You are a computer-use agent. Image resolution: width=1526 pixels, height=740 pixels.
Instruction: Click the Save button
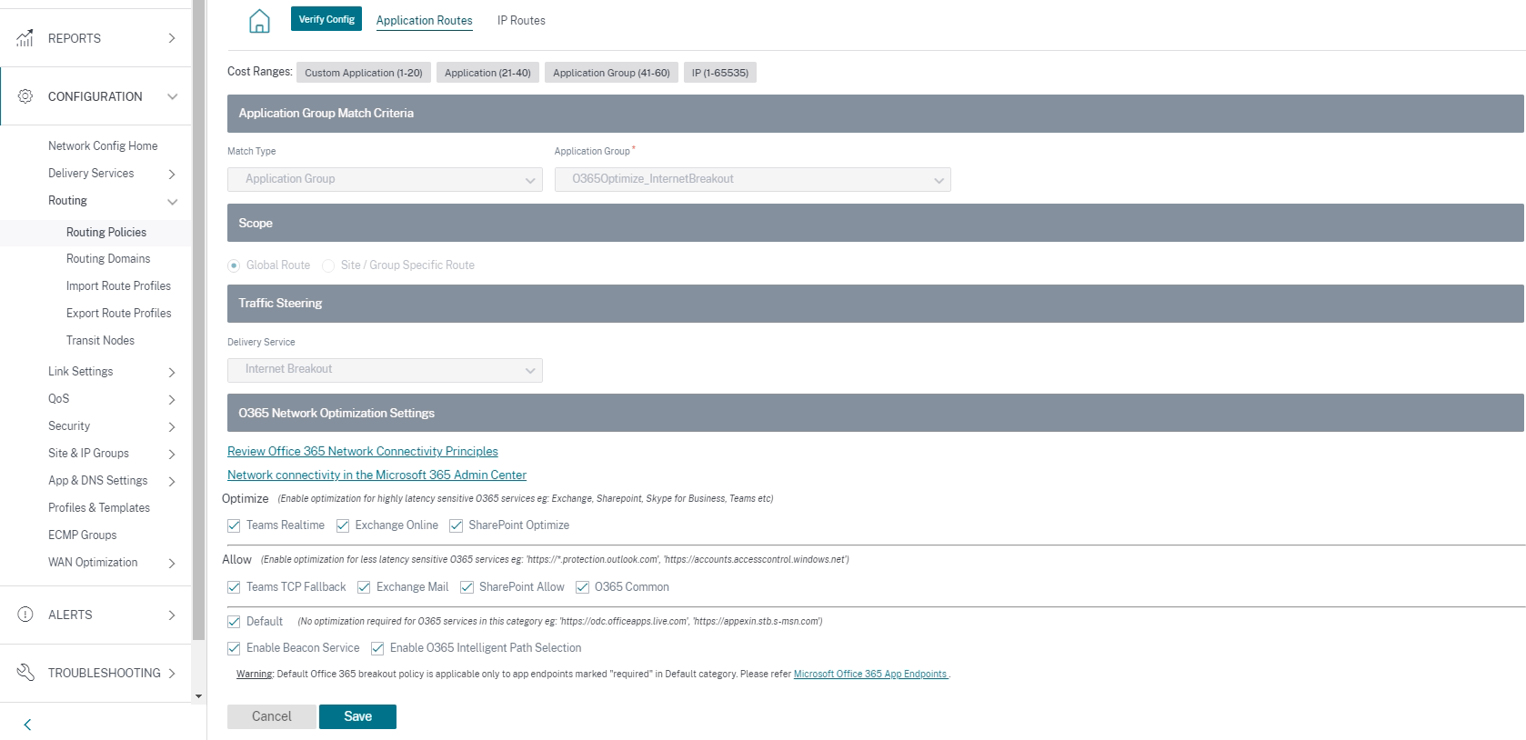357,716
